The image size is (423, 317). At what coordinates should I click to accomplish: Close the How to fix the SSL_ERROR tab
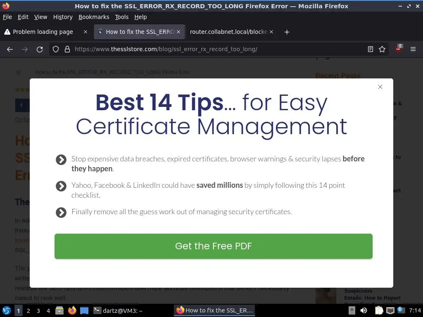[178, 32]
